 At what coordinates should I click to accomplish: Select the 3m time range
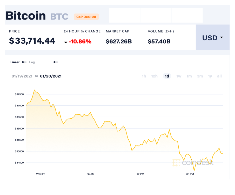(200, 76)
